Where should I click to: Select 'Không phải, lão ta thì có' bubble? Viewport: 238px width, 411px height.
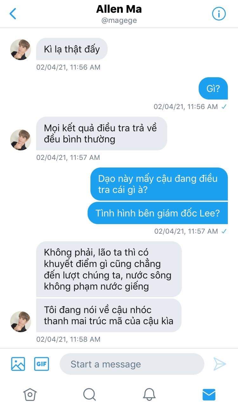point(109,269)
